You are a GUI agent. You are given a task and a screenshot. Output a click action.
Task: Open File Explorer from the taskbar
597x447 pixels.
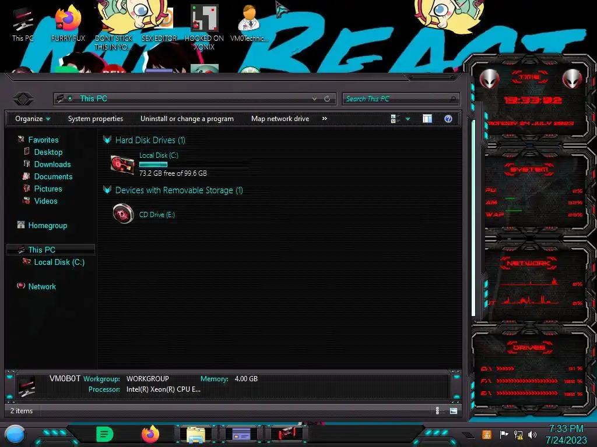click(x=196, y=434)
